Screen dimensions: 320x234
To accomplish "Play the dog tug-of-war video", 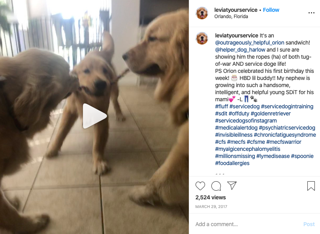I will [95, 116].
